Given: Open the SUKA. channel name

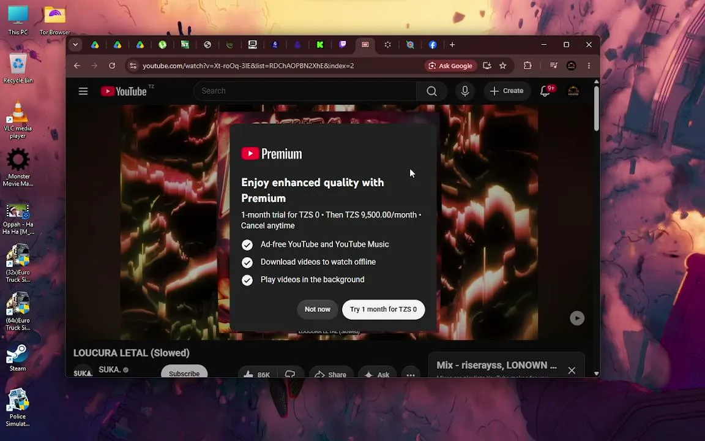Looking at the screenshot, I should coord(110,369).
